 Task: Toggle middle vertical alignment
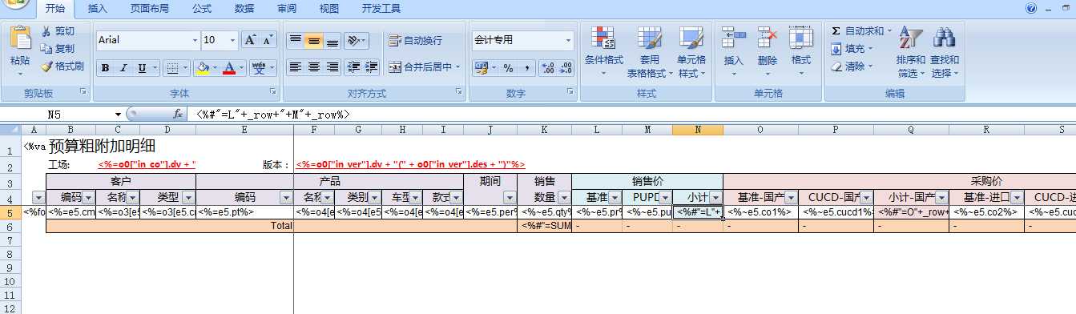click(313, 40)
